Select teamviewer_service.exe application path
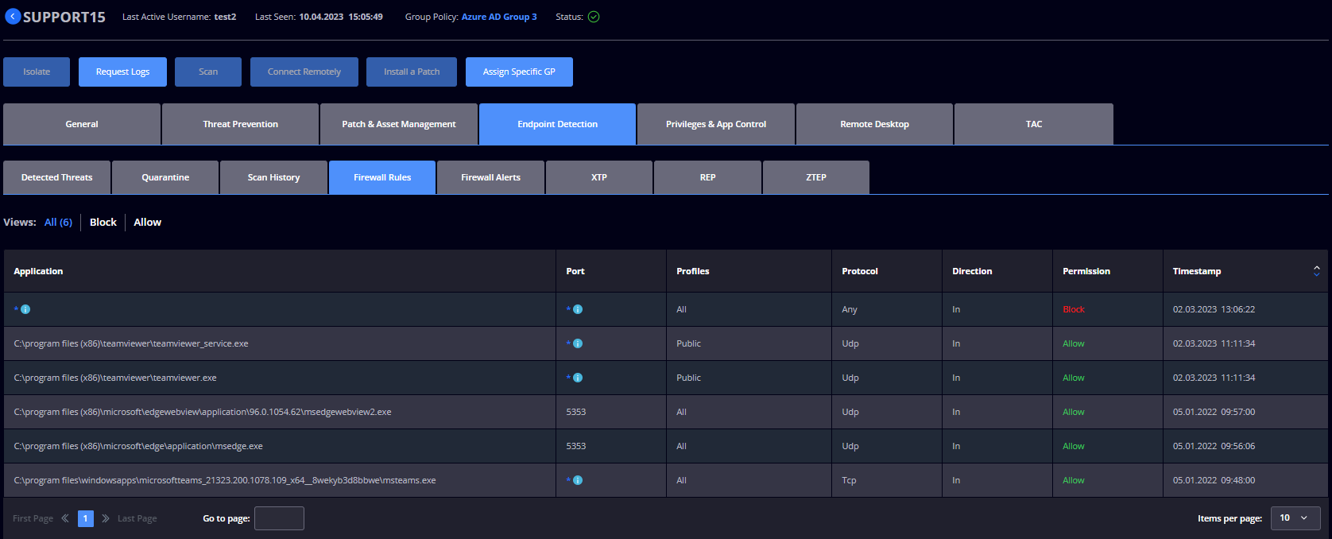 click(131, 343)
